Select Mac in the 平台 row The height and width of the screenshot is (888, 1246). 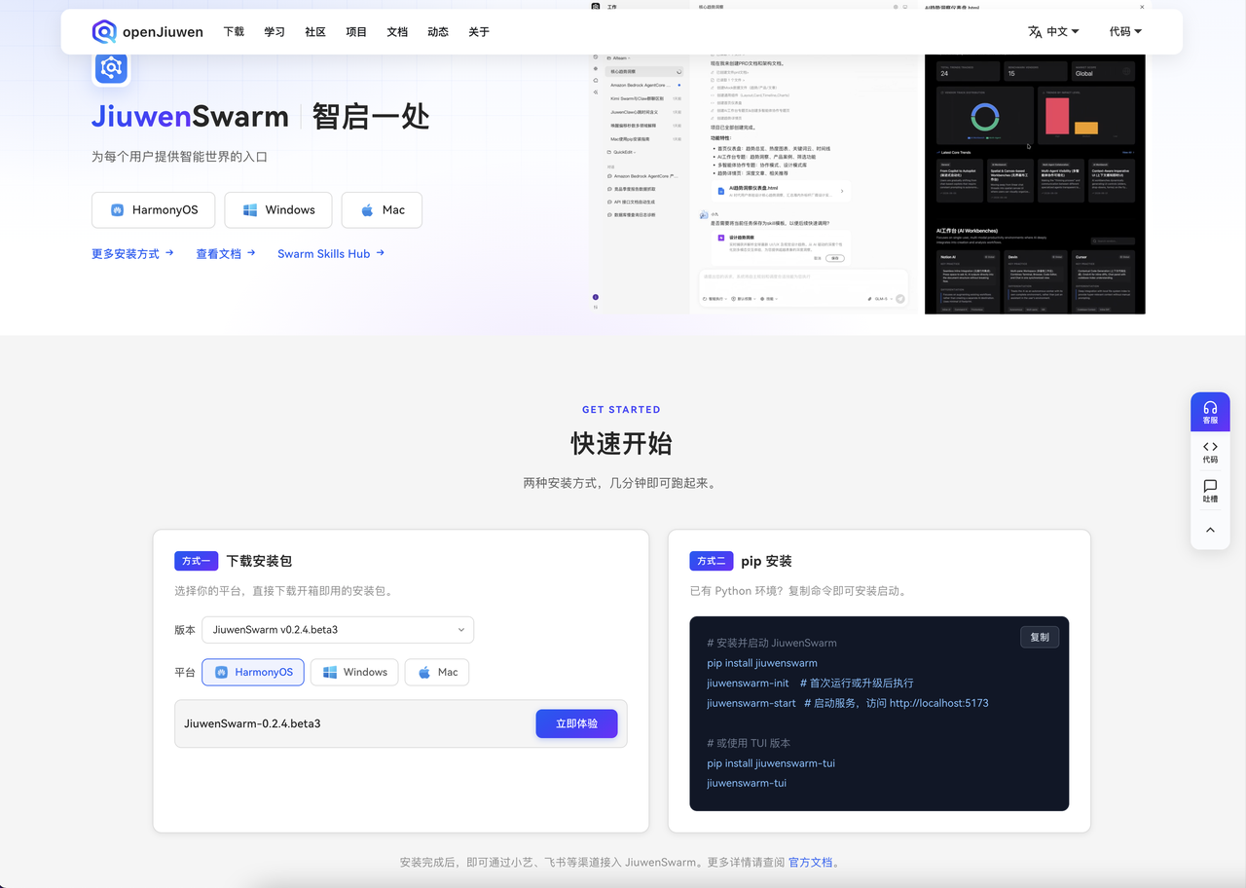pos(437,672)
